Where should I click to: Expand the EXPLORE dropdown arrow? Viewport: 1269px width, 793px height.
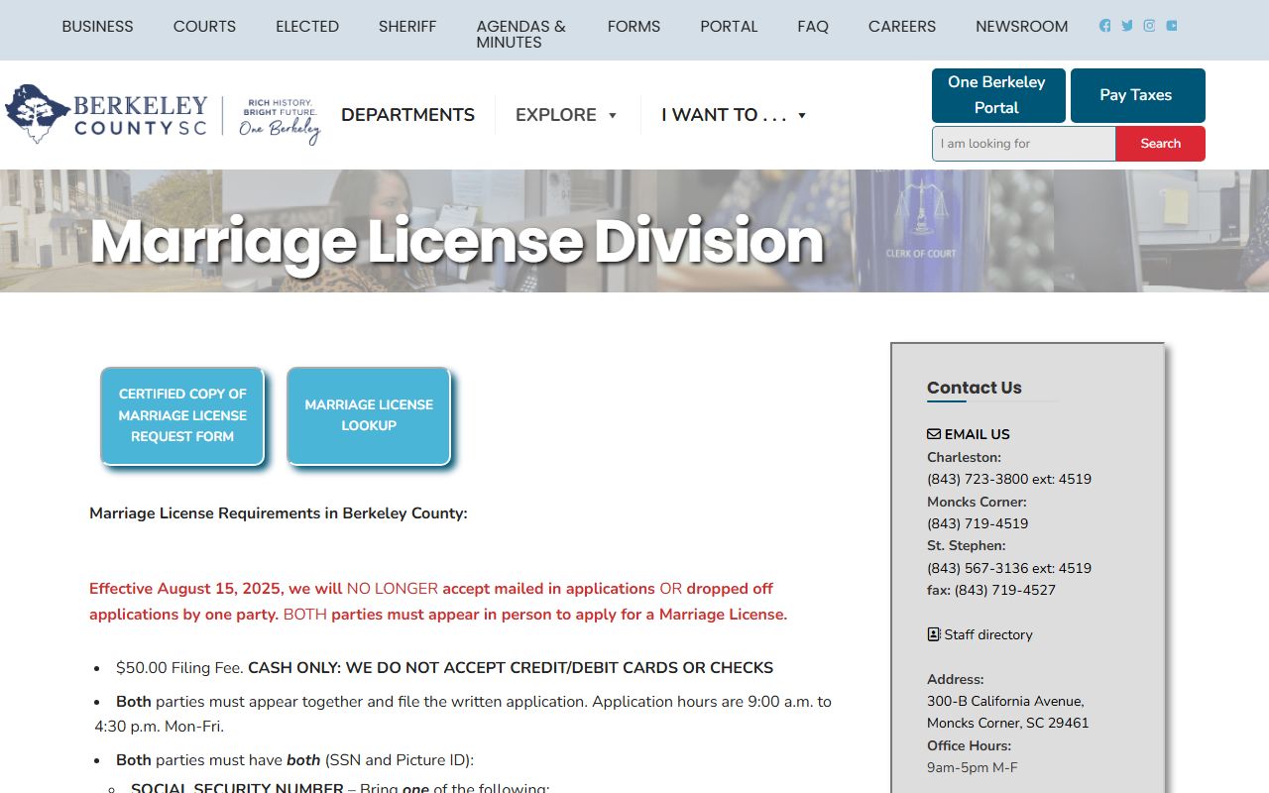[x=613, y=115]
